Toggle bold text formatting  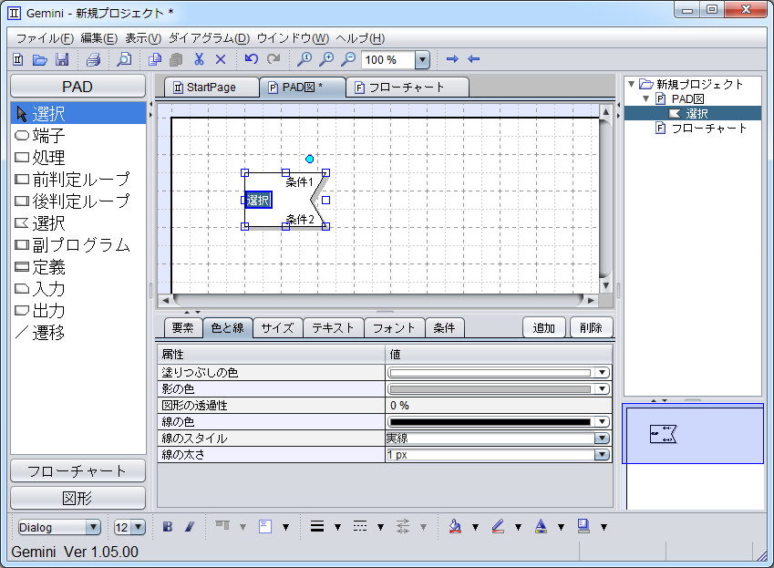[168, 527]
